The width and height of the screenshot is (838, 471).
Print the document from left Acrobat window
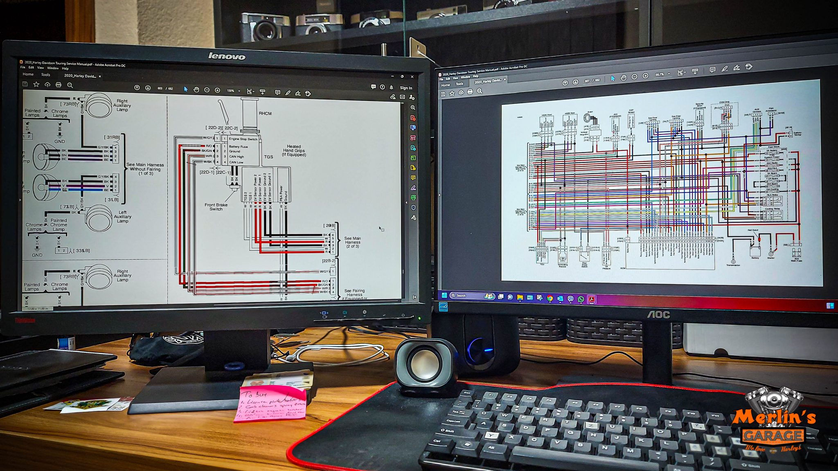[59, 85]
